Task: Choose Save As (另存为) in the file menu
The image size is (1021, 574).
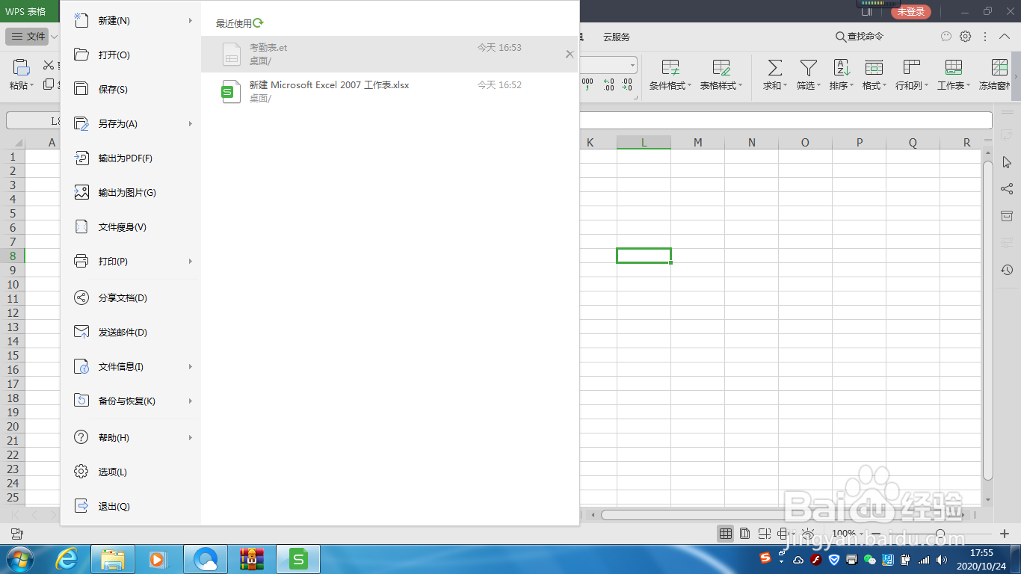Action: (x=130, y=124)
